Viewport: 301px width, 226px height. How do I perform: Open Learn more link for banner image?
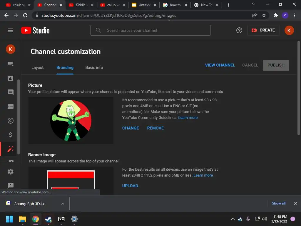point(203,175)
